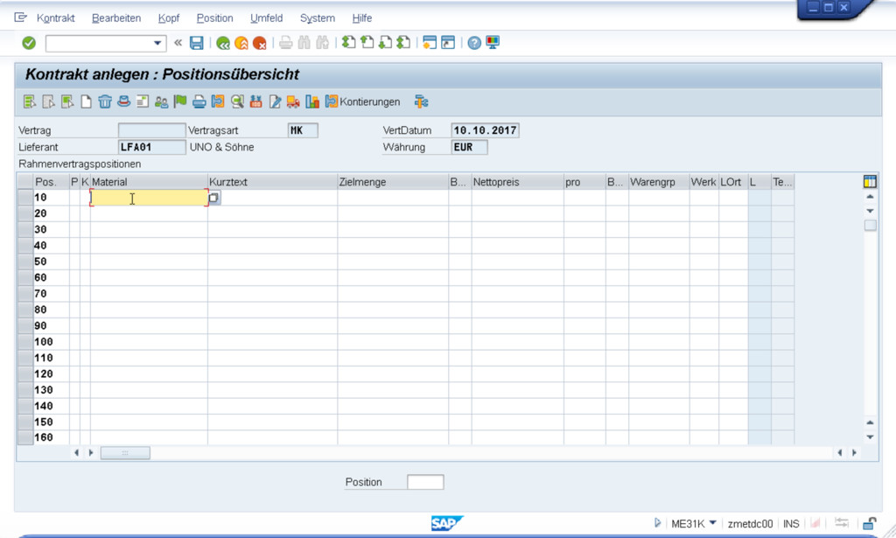This screenshot has height=538, width=896.
Task: Click the pencil-and-page texts icon
Action: pyautogui.click(x=275, y=101)
